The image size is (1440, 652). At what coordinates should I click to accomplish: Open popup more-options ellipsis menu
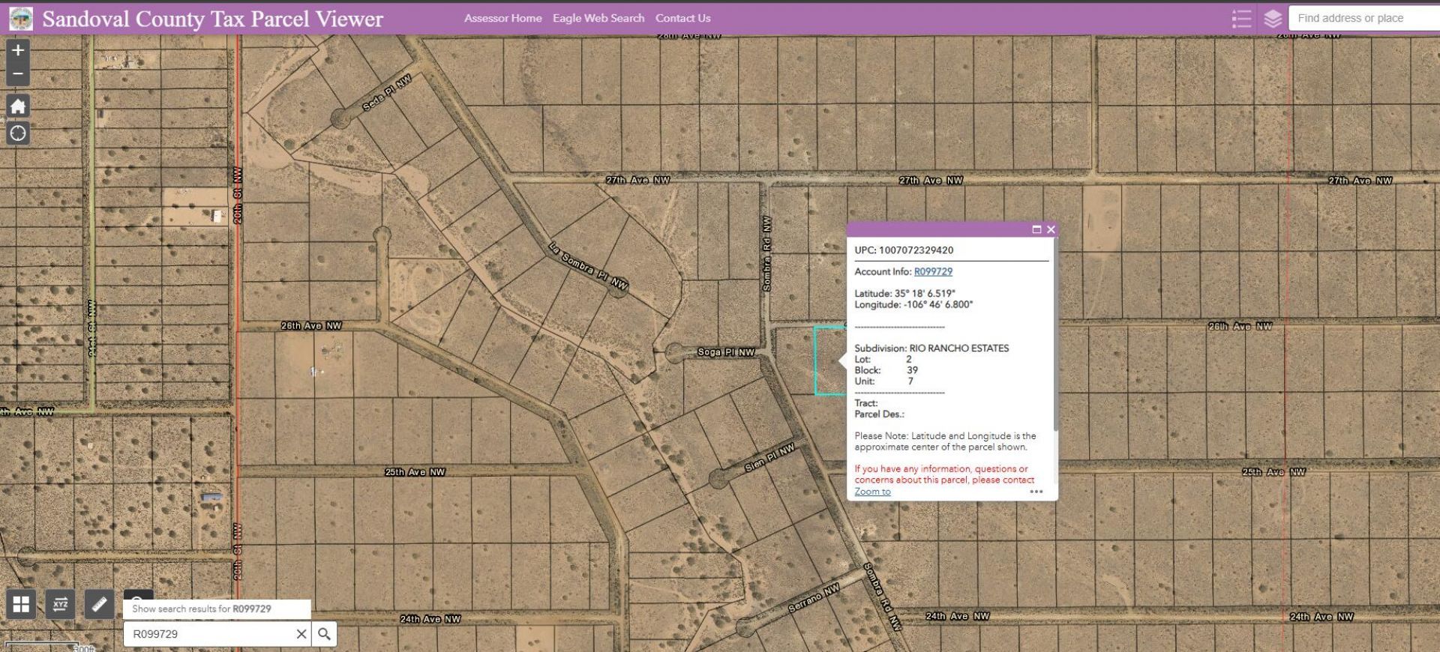(x=1036, y=492)
